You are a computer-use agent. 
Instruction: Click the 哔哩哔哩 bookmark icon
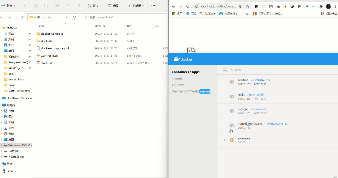tap(220, 13)
